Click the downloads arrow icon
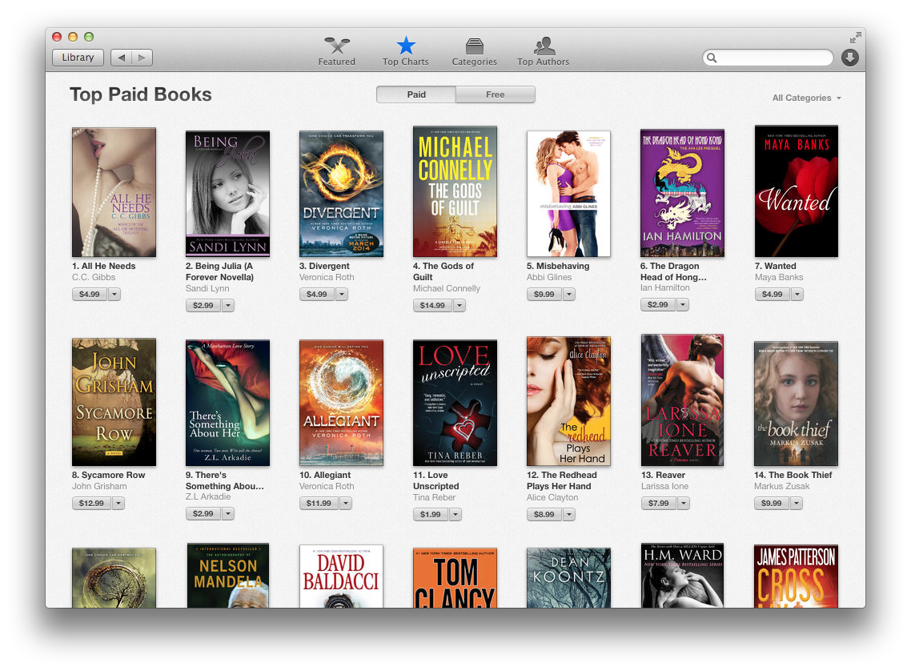911x671 pixels. tap(850, 58)
